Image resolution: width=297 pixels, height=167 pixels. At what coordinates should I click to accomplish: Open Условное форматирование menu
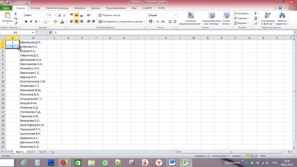click(x=190, y=19)
